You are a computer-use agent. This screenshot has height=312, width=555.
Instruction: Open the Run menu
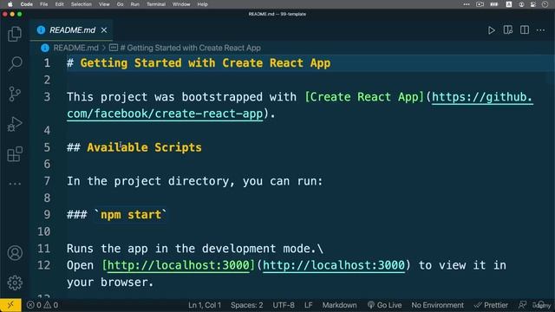[135, 4]
